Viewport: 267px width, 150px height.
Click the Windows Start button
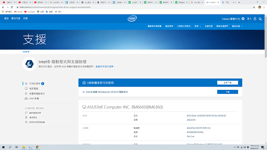click(x=3, y=147)
